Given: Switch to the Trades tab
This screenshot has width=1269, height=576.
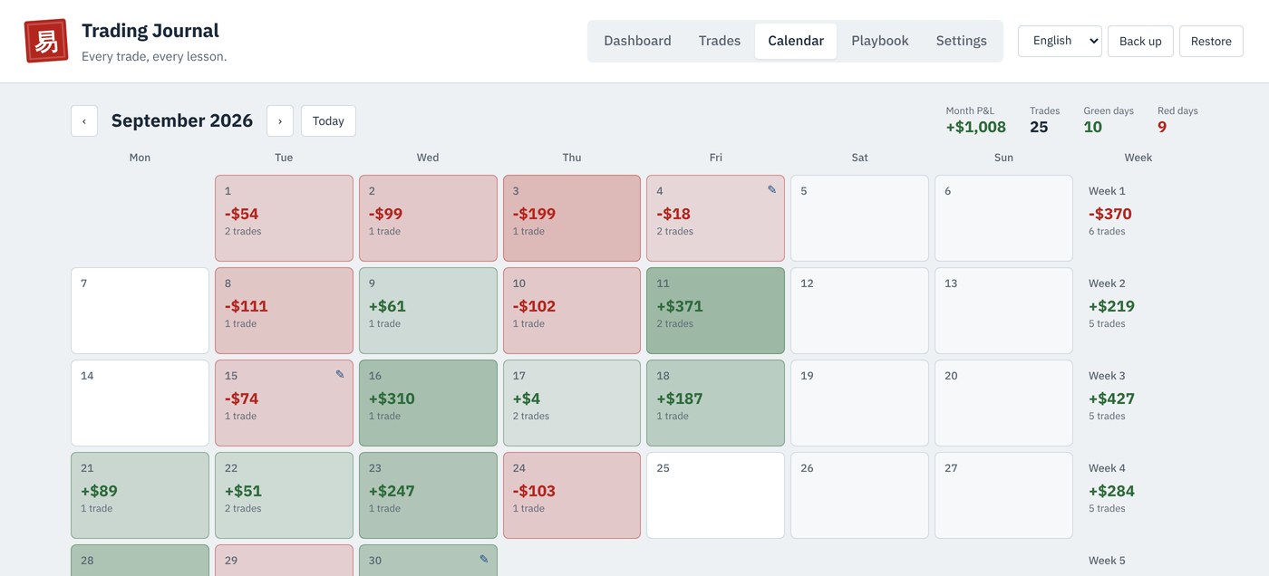Looking at the screenshot, I should tap(720, 41).
